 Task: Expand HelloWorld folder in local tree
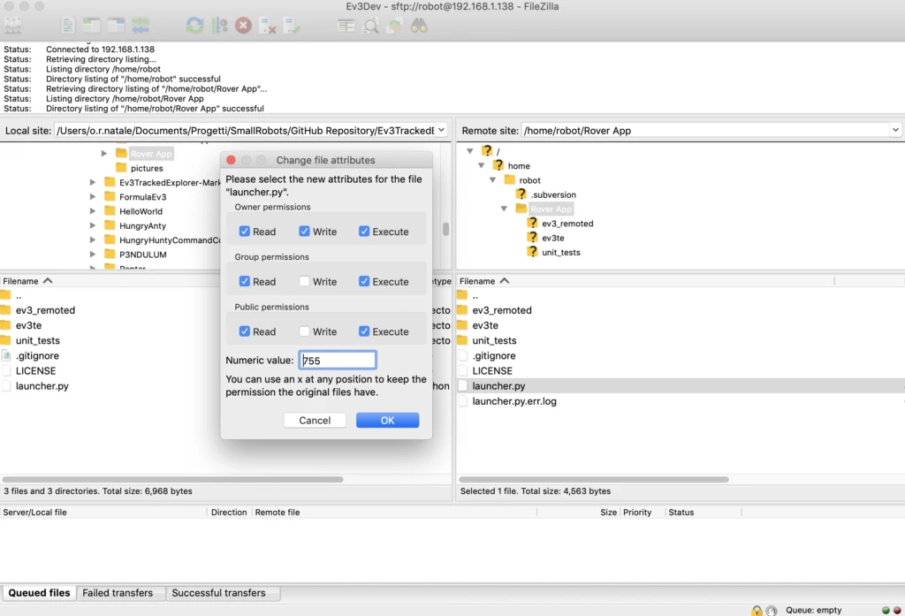(x=92, y=211)
